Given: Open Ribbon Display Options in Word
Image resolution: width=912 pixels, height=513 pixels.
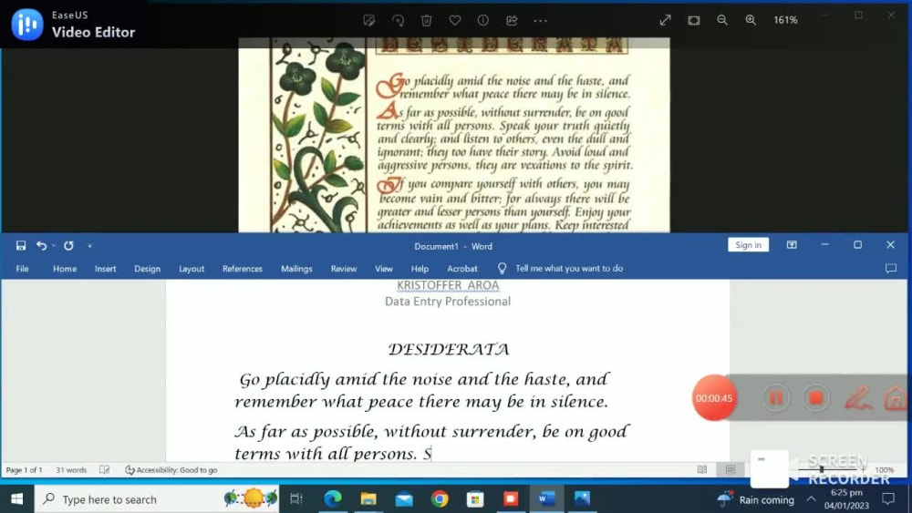Looking at the screenshot, I should pos(792,245).
